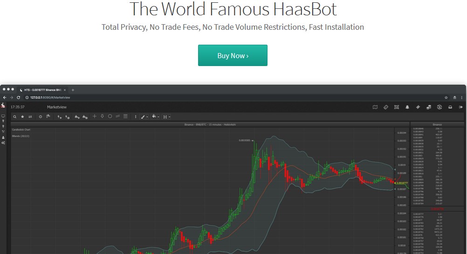Click the lightning-bolt settings gear icon
Screen dimensions: 467x254
tap(67, 117)
